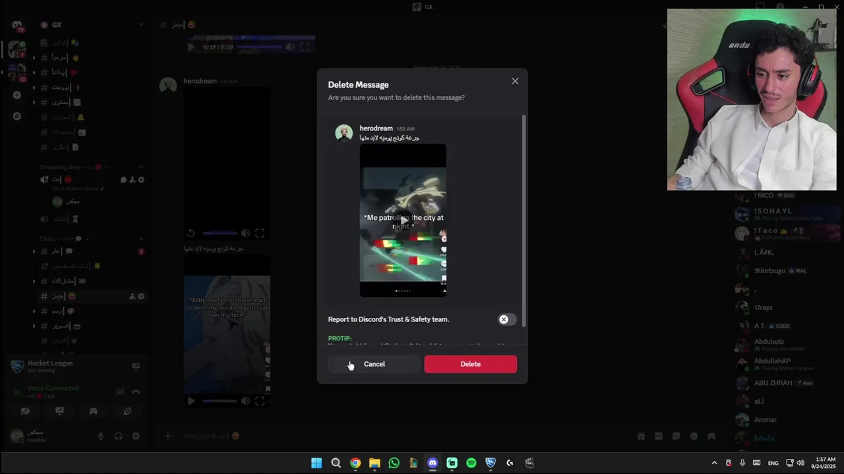Open sticker picker in the message bar
The height and width of the screenshot is (474, 844).
(676, 436)
